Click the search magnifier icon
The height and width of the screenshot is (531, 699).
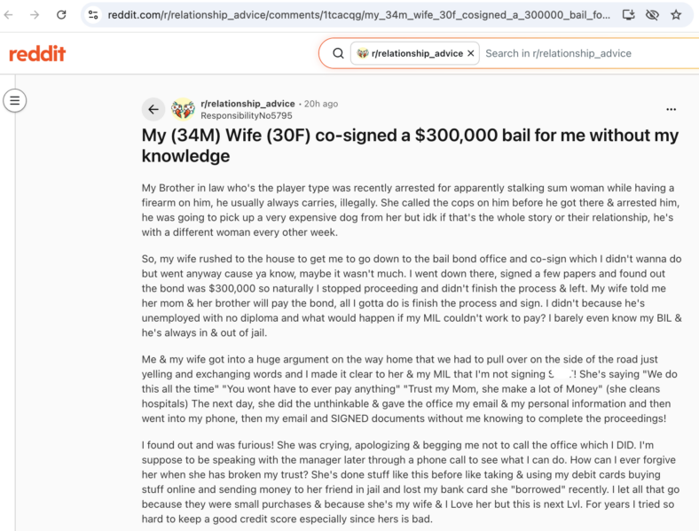click(338, 53)
